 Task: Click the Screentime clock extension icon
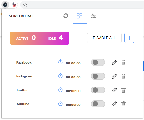pos(5,5)
